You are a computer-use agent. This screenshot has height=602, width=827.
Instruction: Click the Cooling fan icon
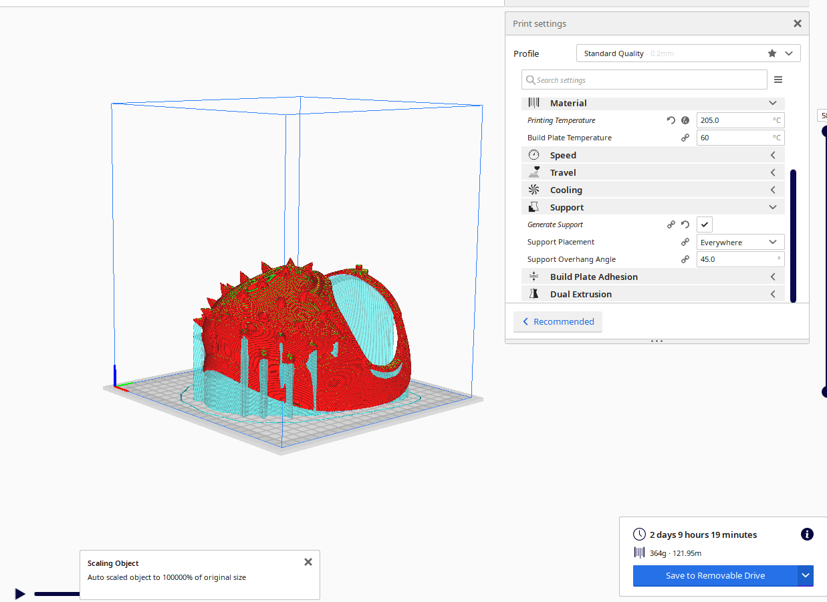[x=533, y=189]
